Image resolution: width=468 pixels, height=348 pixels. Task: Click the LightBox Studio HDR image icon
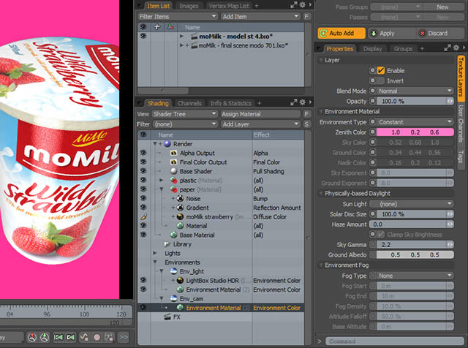point(181,281)
